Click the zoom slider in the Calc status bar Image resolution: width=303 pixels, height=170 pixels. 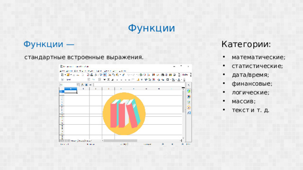[172, 144]
